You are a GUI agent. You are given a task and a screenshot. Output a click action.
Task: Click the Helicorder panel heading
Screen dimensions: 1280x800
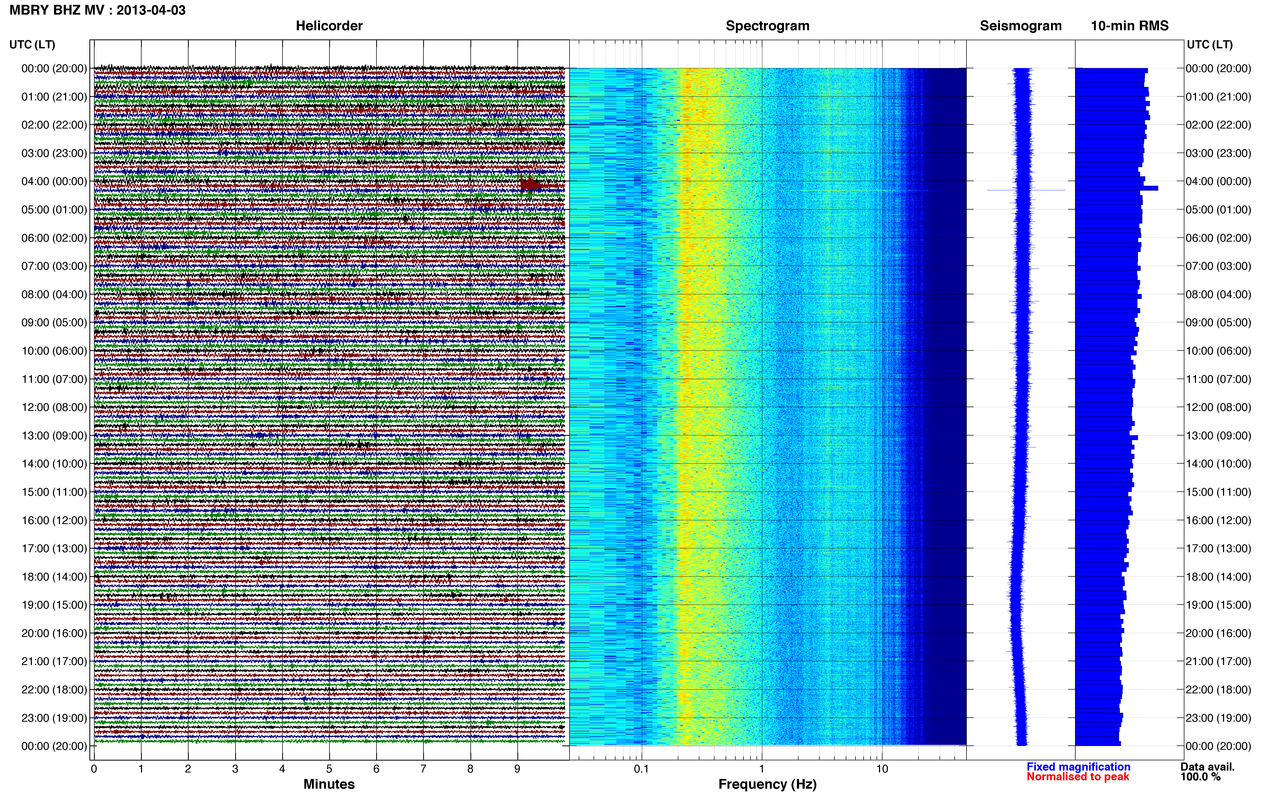pos(329,26)
